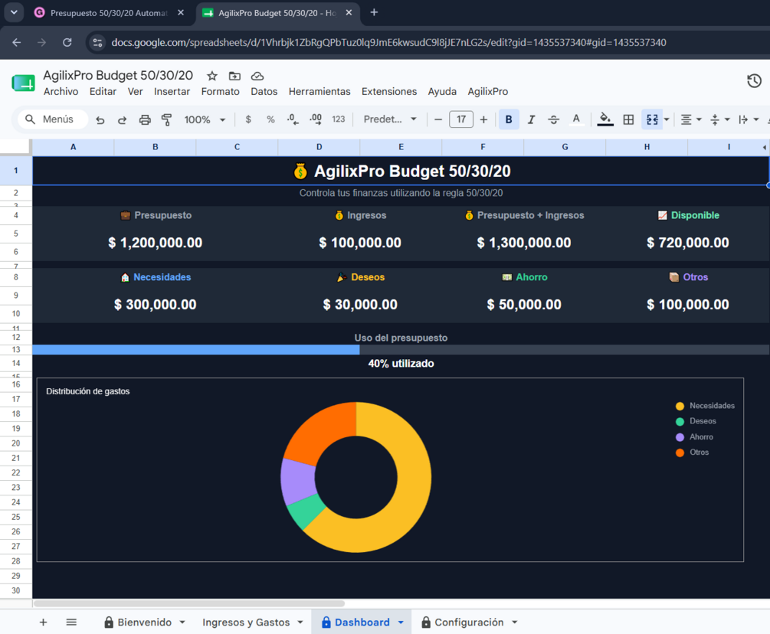The image size is (770, 634).
Task: Reload the browser page
Action: click(67, 43)
